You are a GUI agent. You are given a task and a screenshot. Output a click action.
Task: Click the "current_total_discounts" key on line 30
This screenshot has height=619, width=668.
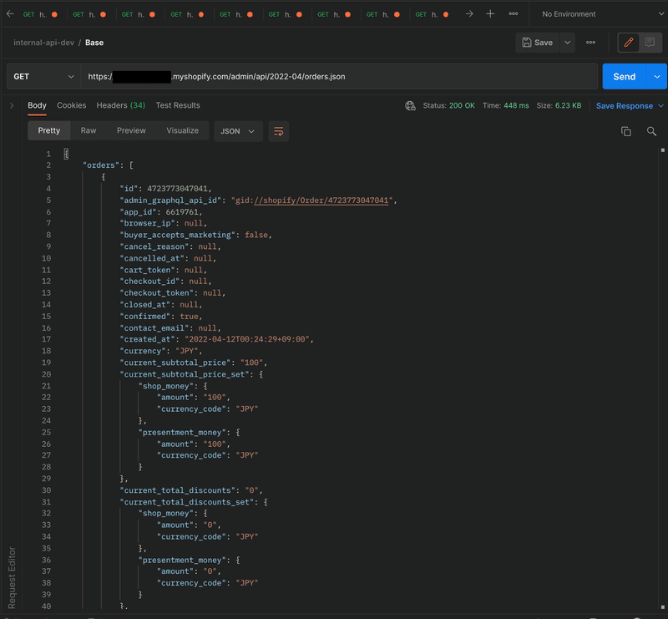coord(177,490)
